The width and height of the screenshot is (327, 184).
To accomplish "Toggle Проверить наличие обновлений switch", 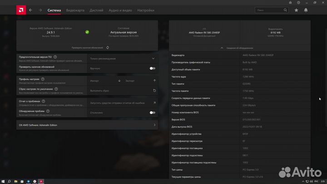I will coord(152,68).
